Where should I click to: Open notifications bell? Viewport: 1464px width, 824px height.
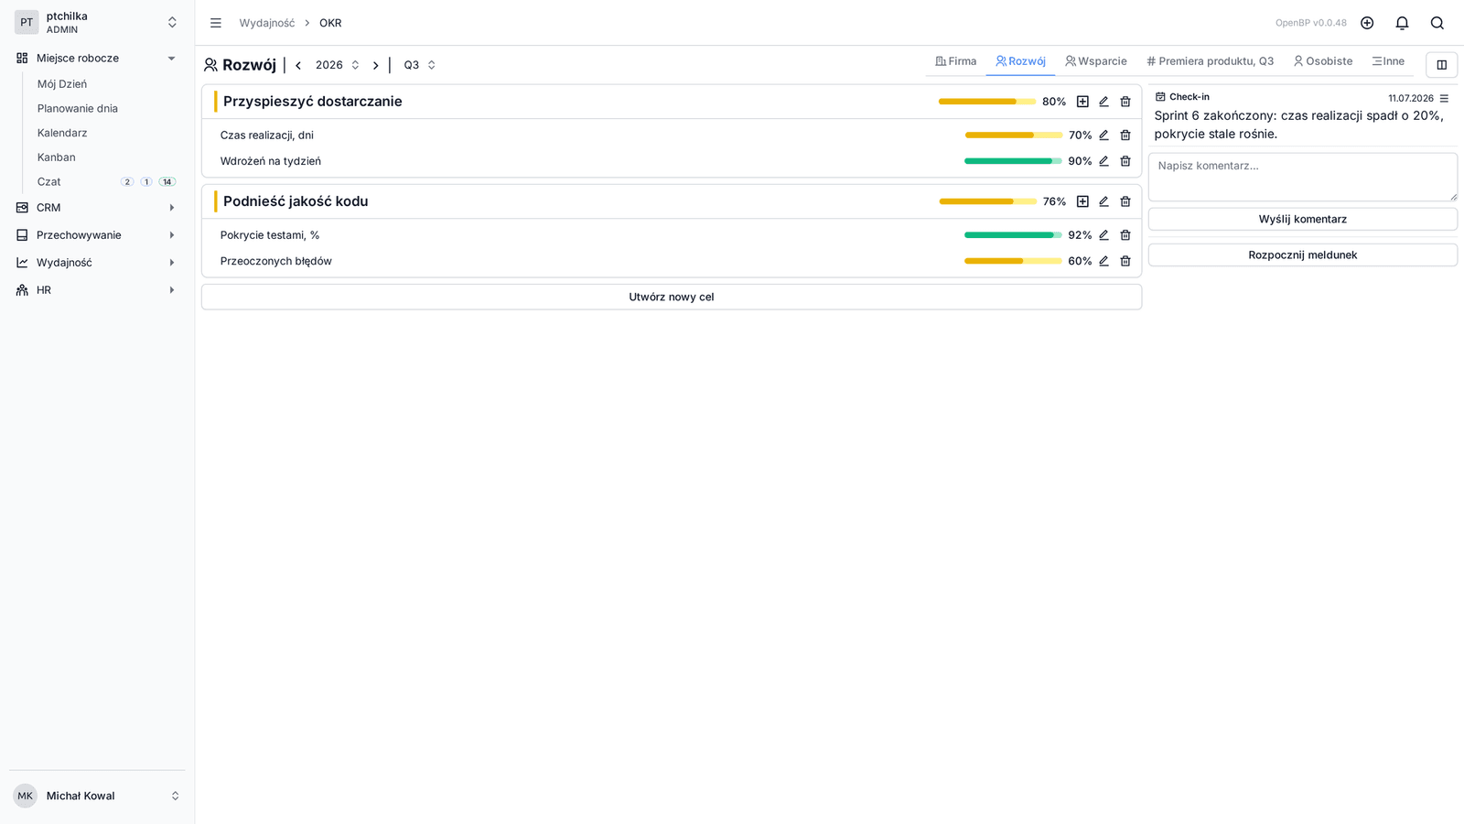(x=1402, y=23)
